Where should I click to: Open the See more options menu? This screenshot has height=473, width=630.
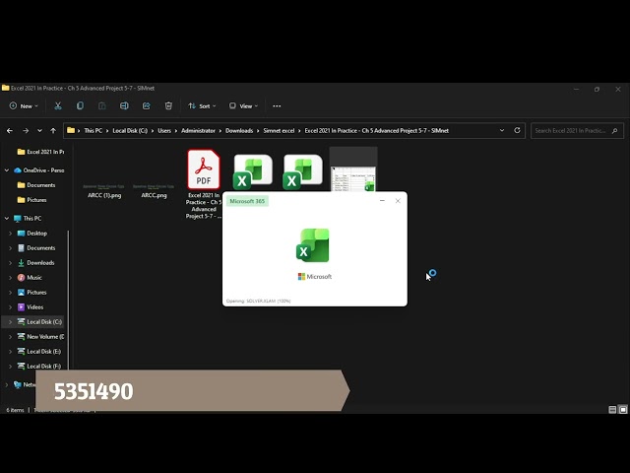277,106
